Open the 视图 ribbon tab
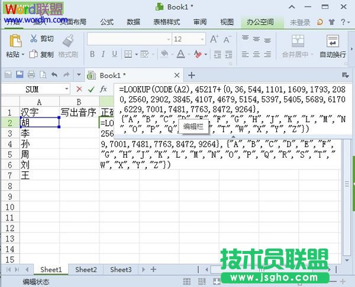 click(x=227, y=22)
